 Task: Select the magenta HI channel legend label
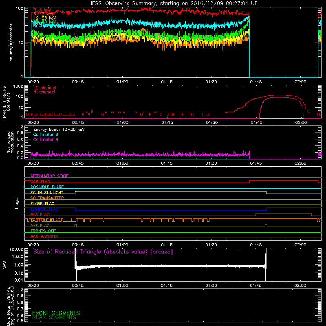[x=44, y=92]
